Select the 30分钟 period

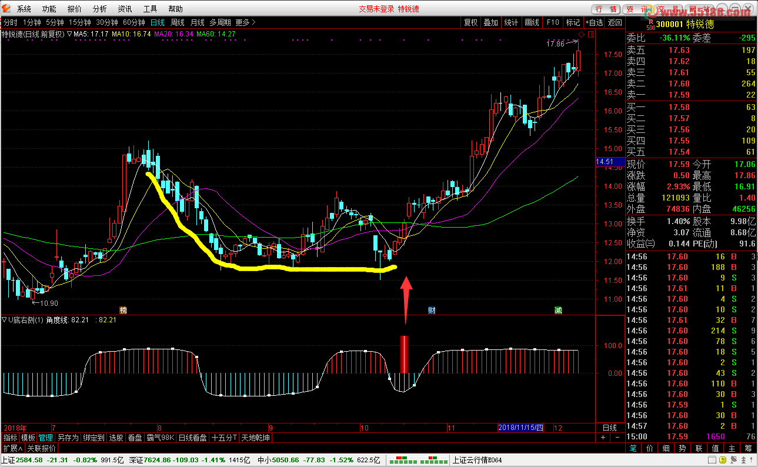106,22
